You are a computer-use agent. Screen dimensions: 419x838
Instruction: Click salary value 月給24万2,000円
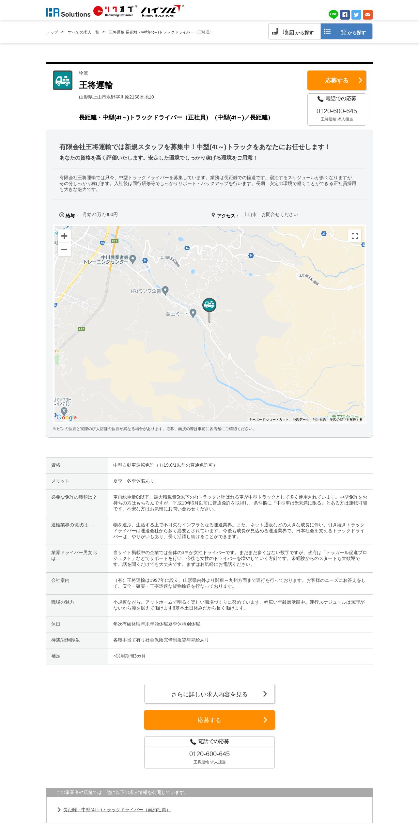(100, 214)
